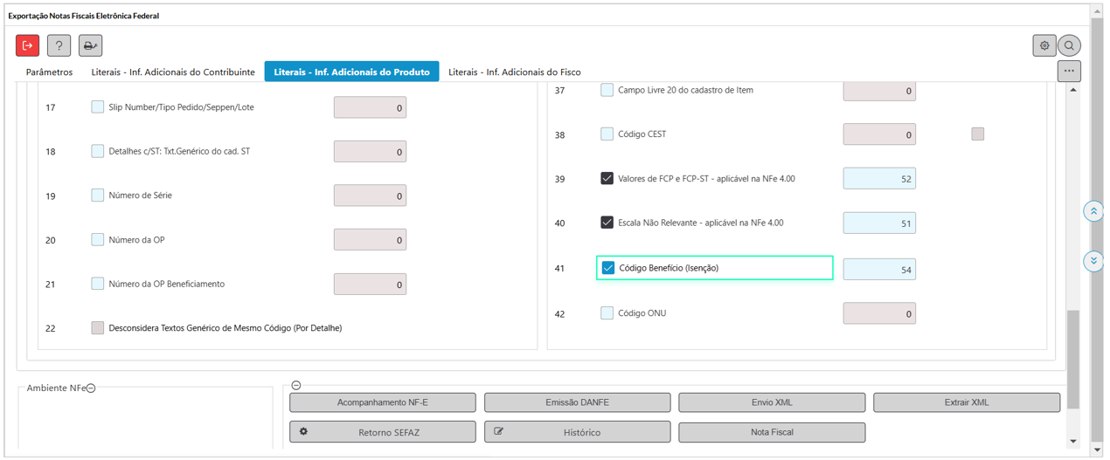Image resolution: width=1110 pixels, height=460 pixels.
Task: Uncheck Escala Não Relevante checkbox
Action: [607, 222]
